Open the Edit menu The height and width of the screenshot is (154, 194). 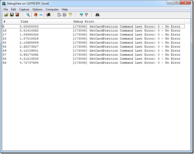13,9
